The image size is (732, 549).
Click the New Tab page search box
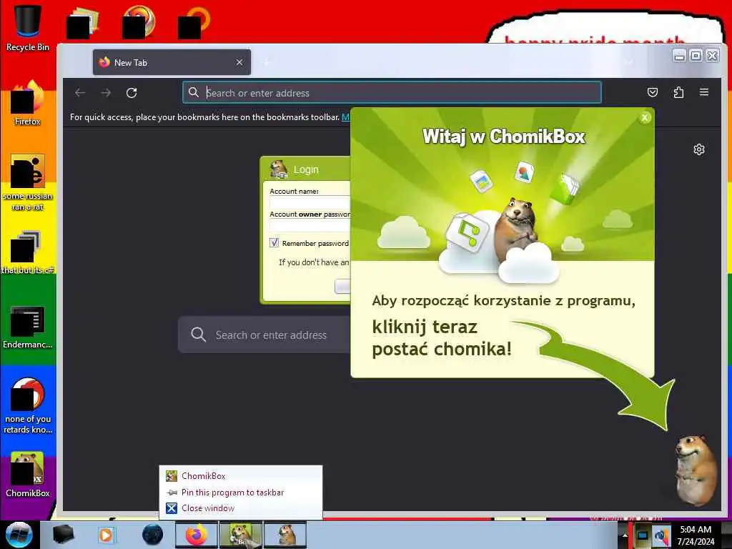pyautogui.click(x=264, y=335)
